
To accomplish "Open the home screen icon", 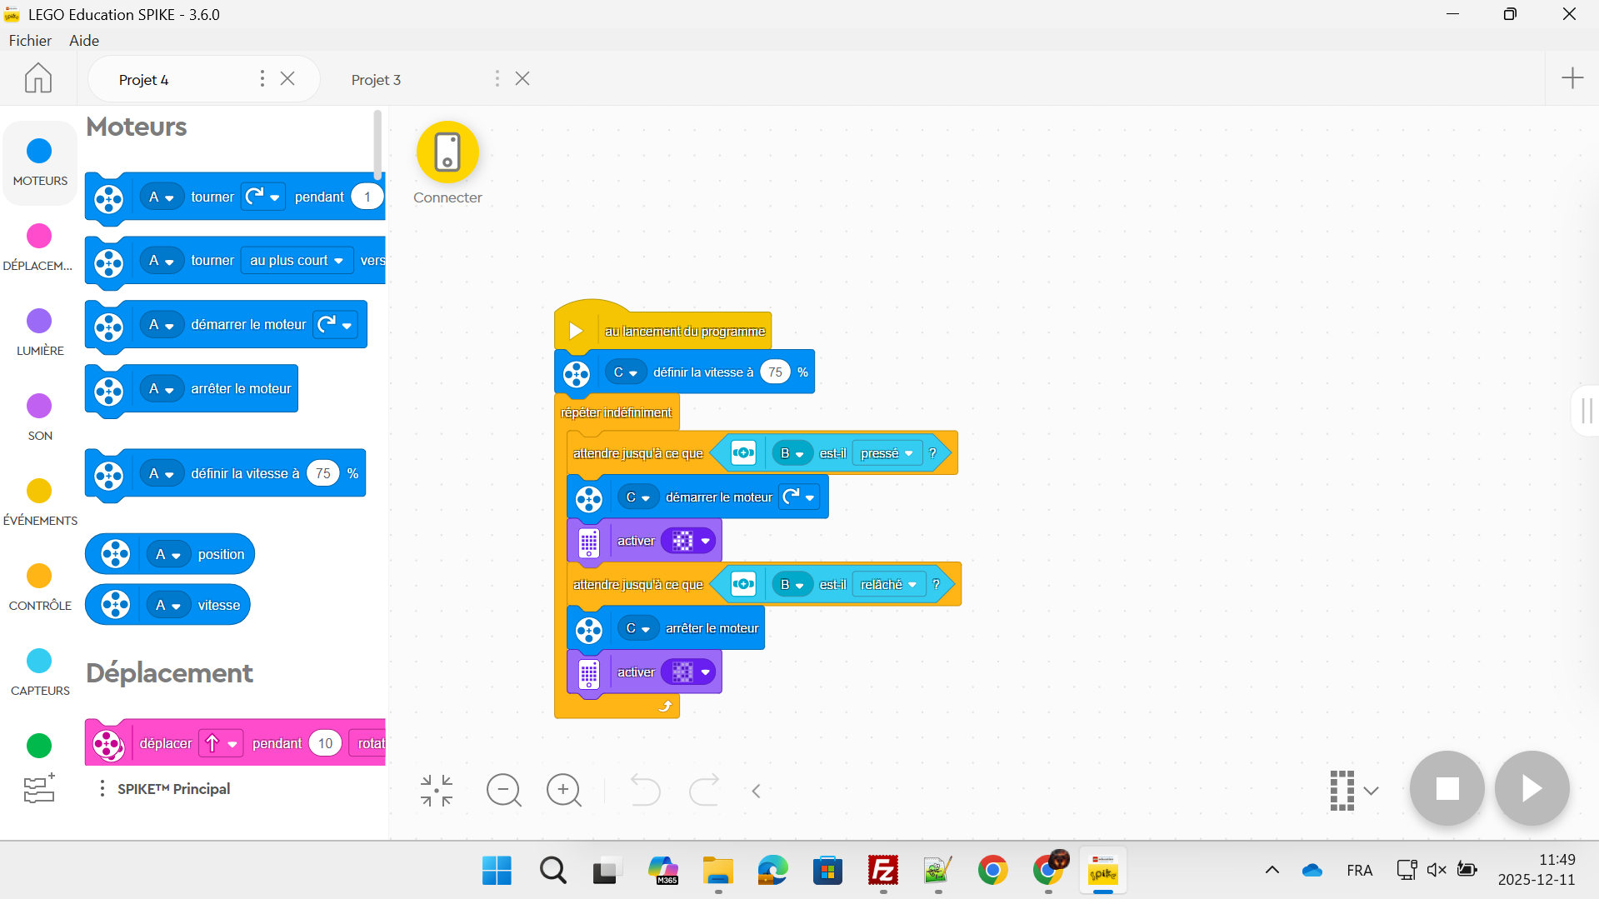I will tap(38, 78).
